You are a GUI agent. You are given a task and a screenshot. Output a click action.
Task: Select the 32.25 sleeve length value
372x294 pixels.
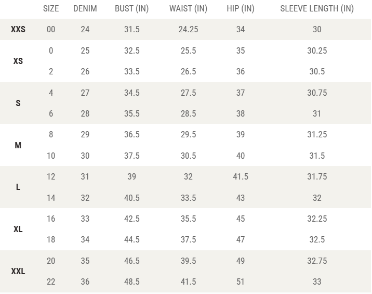click(317, 219)
